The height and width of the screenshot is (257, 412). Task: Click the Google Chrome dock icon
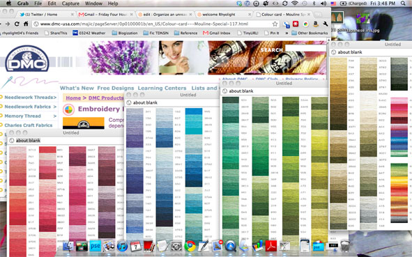tap(190, 247)
